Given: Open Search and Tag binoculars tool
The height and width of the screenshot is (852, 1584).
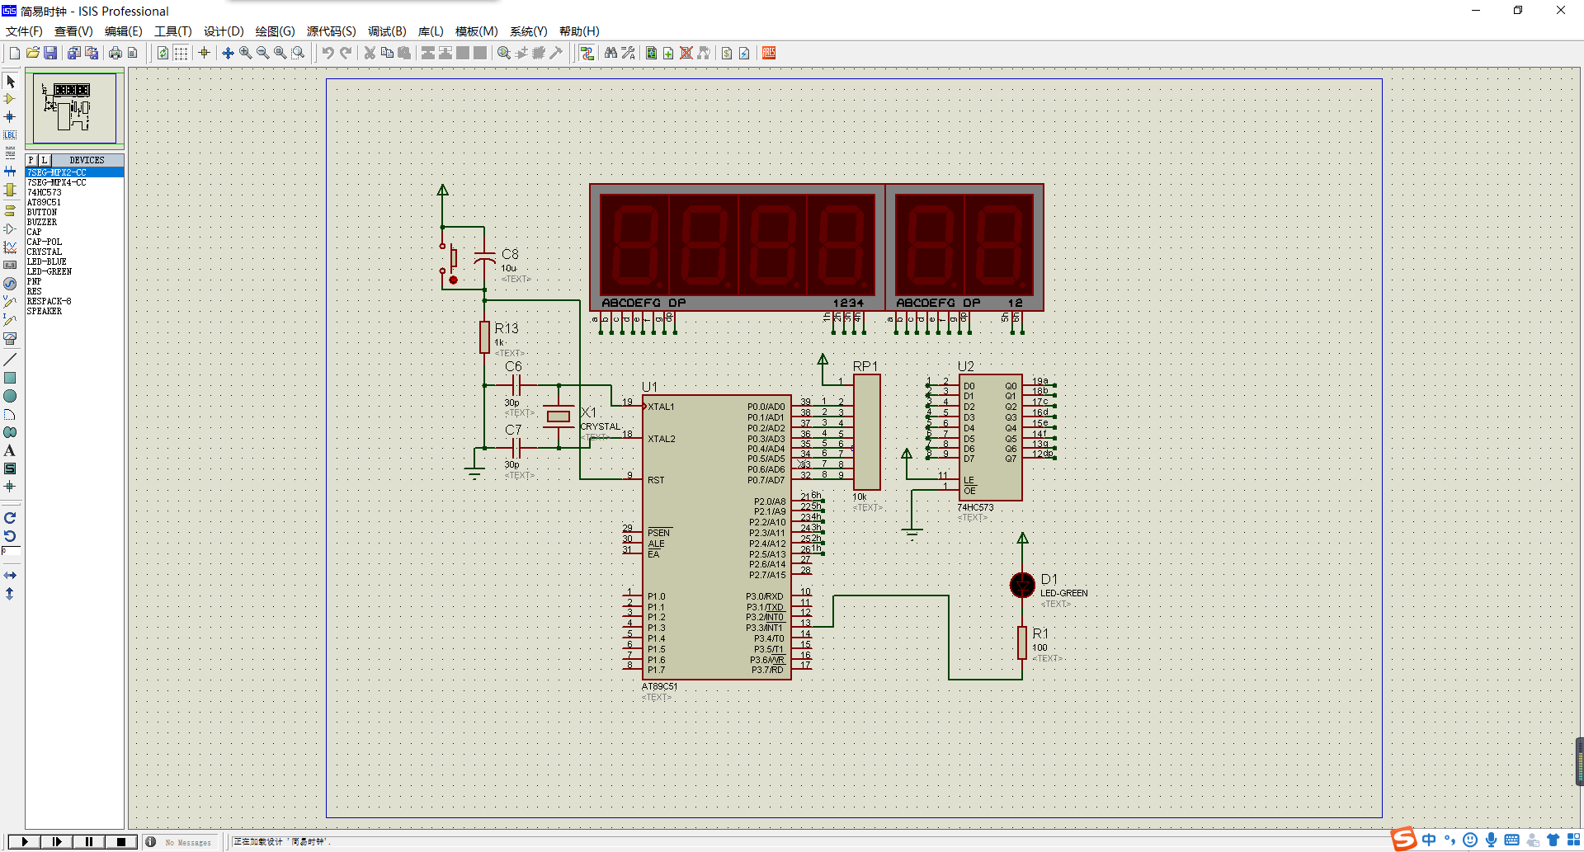Looking at the screenshot, I should [x=610, y=53].
